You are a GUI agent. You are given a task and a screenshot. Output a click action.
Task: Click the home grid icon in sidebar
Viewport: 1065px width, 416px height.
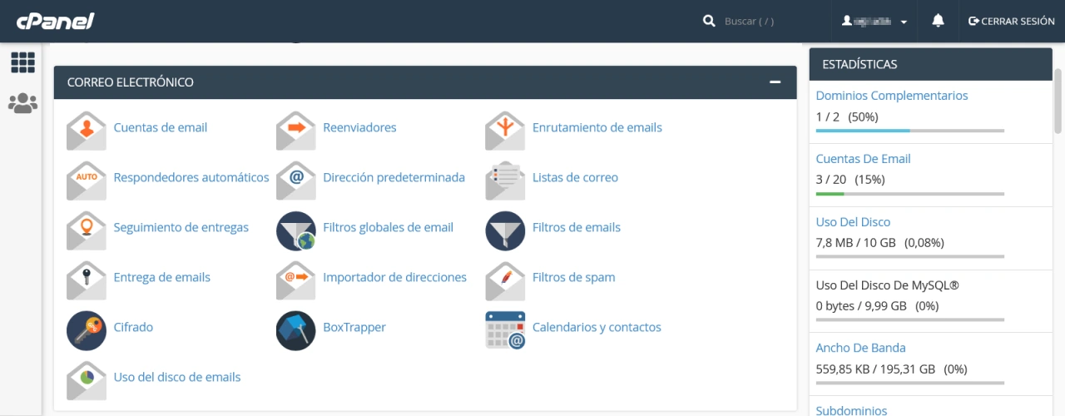tap(22, 62)
